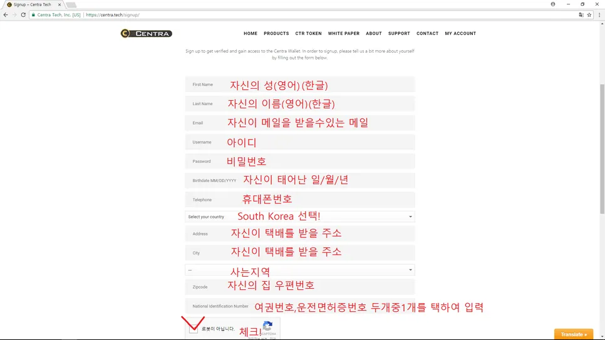Open the CTR TOKEN menu item

pos(308,34)
